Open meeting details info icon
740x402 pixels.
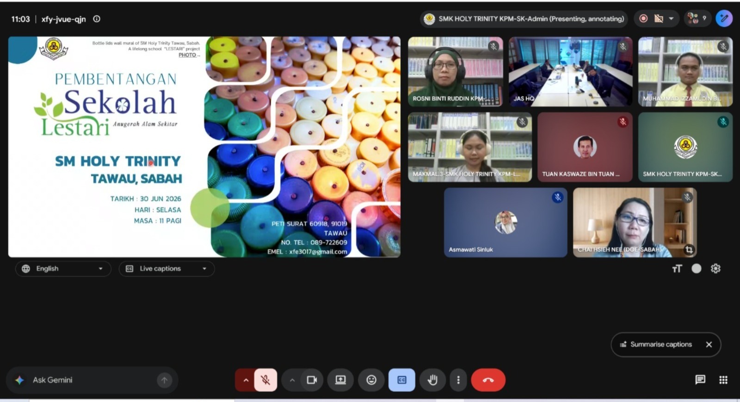pyautogui.click(x=97, y=19)
